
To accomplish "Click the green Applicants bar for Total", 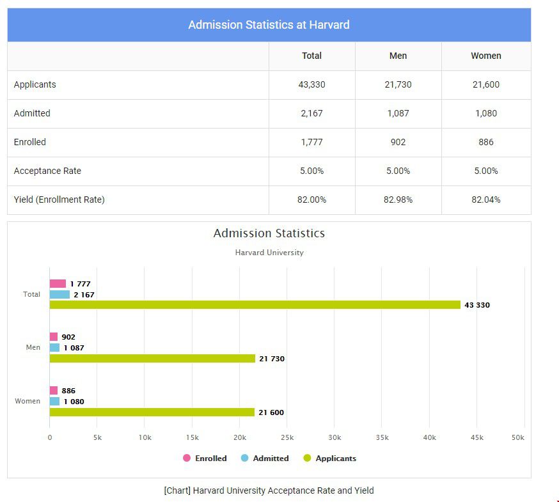I will (x=255, y=305).
